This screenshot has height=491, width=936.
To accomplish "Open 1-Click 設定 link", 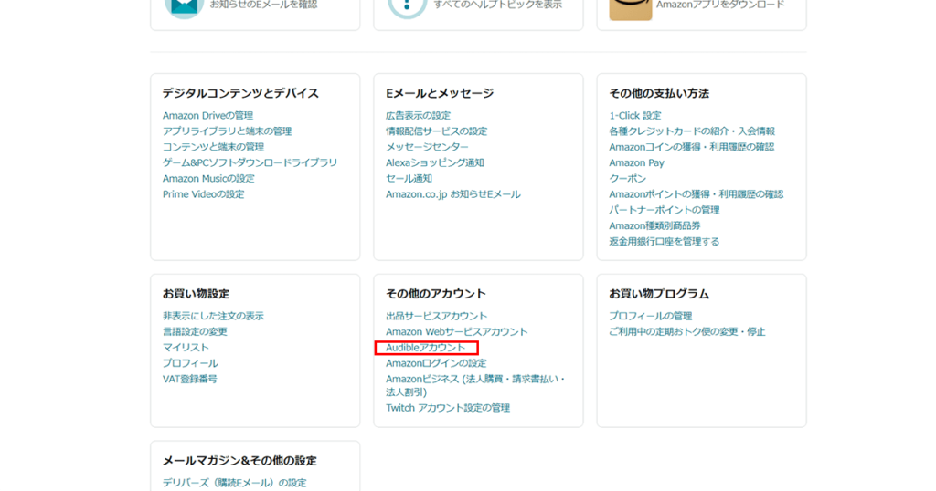I will pyautogui.click(x=635, y=116).
